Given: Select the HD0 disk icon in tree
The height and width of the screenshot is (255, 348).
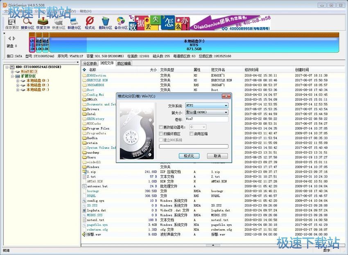Looking at the screenshot, I should pyautogui.click(x=12, y=67).
